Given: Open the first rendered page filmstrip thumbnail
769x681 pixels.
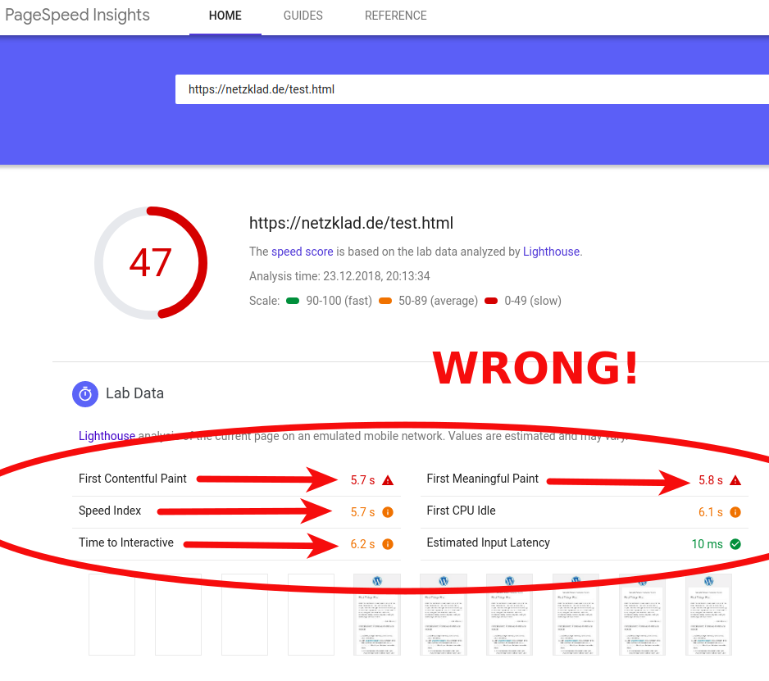Looking at the screenshot, I should pos(377,615).
